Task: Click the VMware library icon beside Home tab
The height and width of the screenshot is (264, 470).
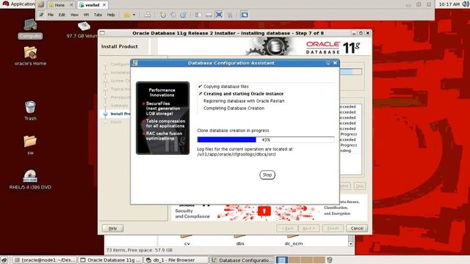Action: click(x=41, y=4)
